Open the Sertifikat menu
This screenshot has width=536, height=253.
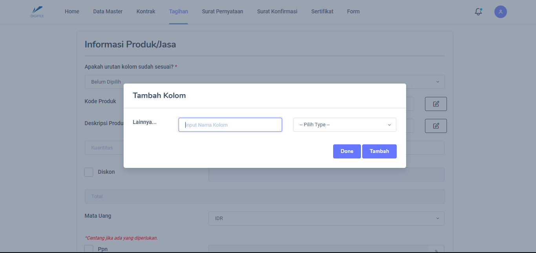pyautogui.click(x=322, y=12)
